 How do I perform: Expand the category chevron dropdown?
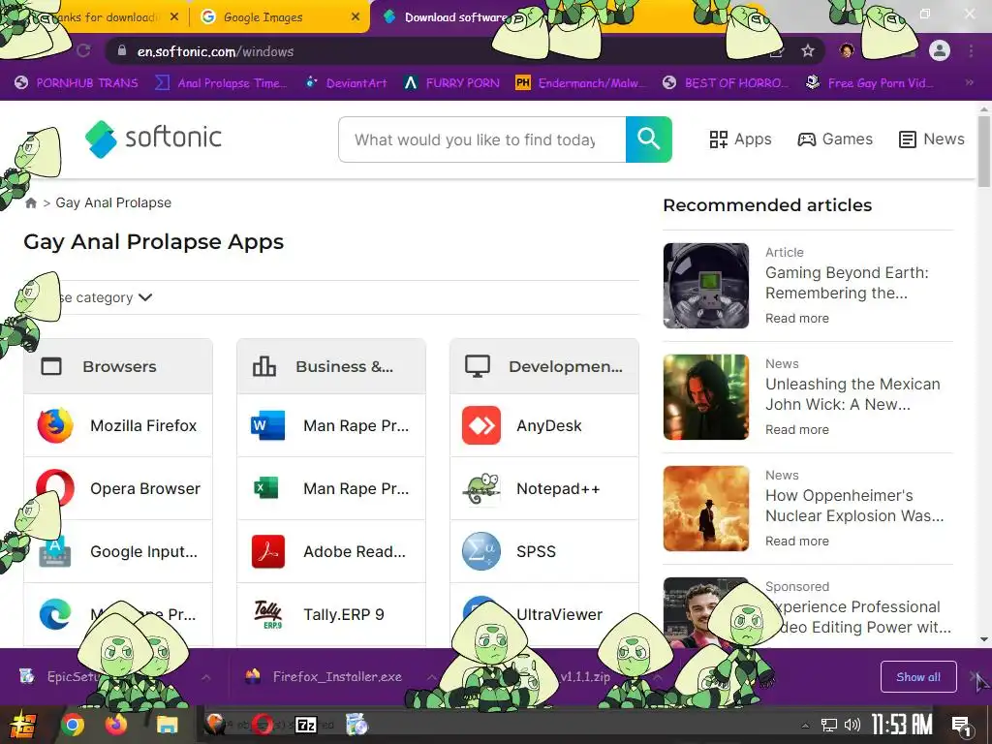[145, 297]
